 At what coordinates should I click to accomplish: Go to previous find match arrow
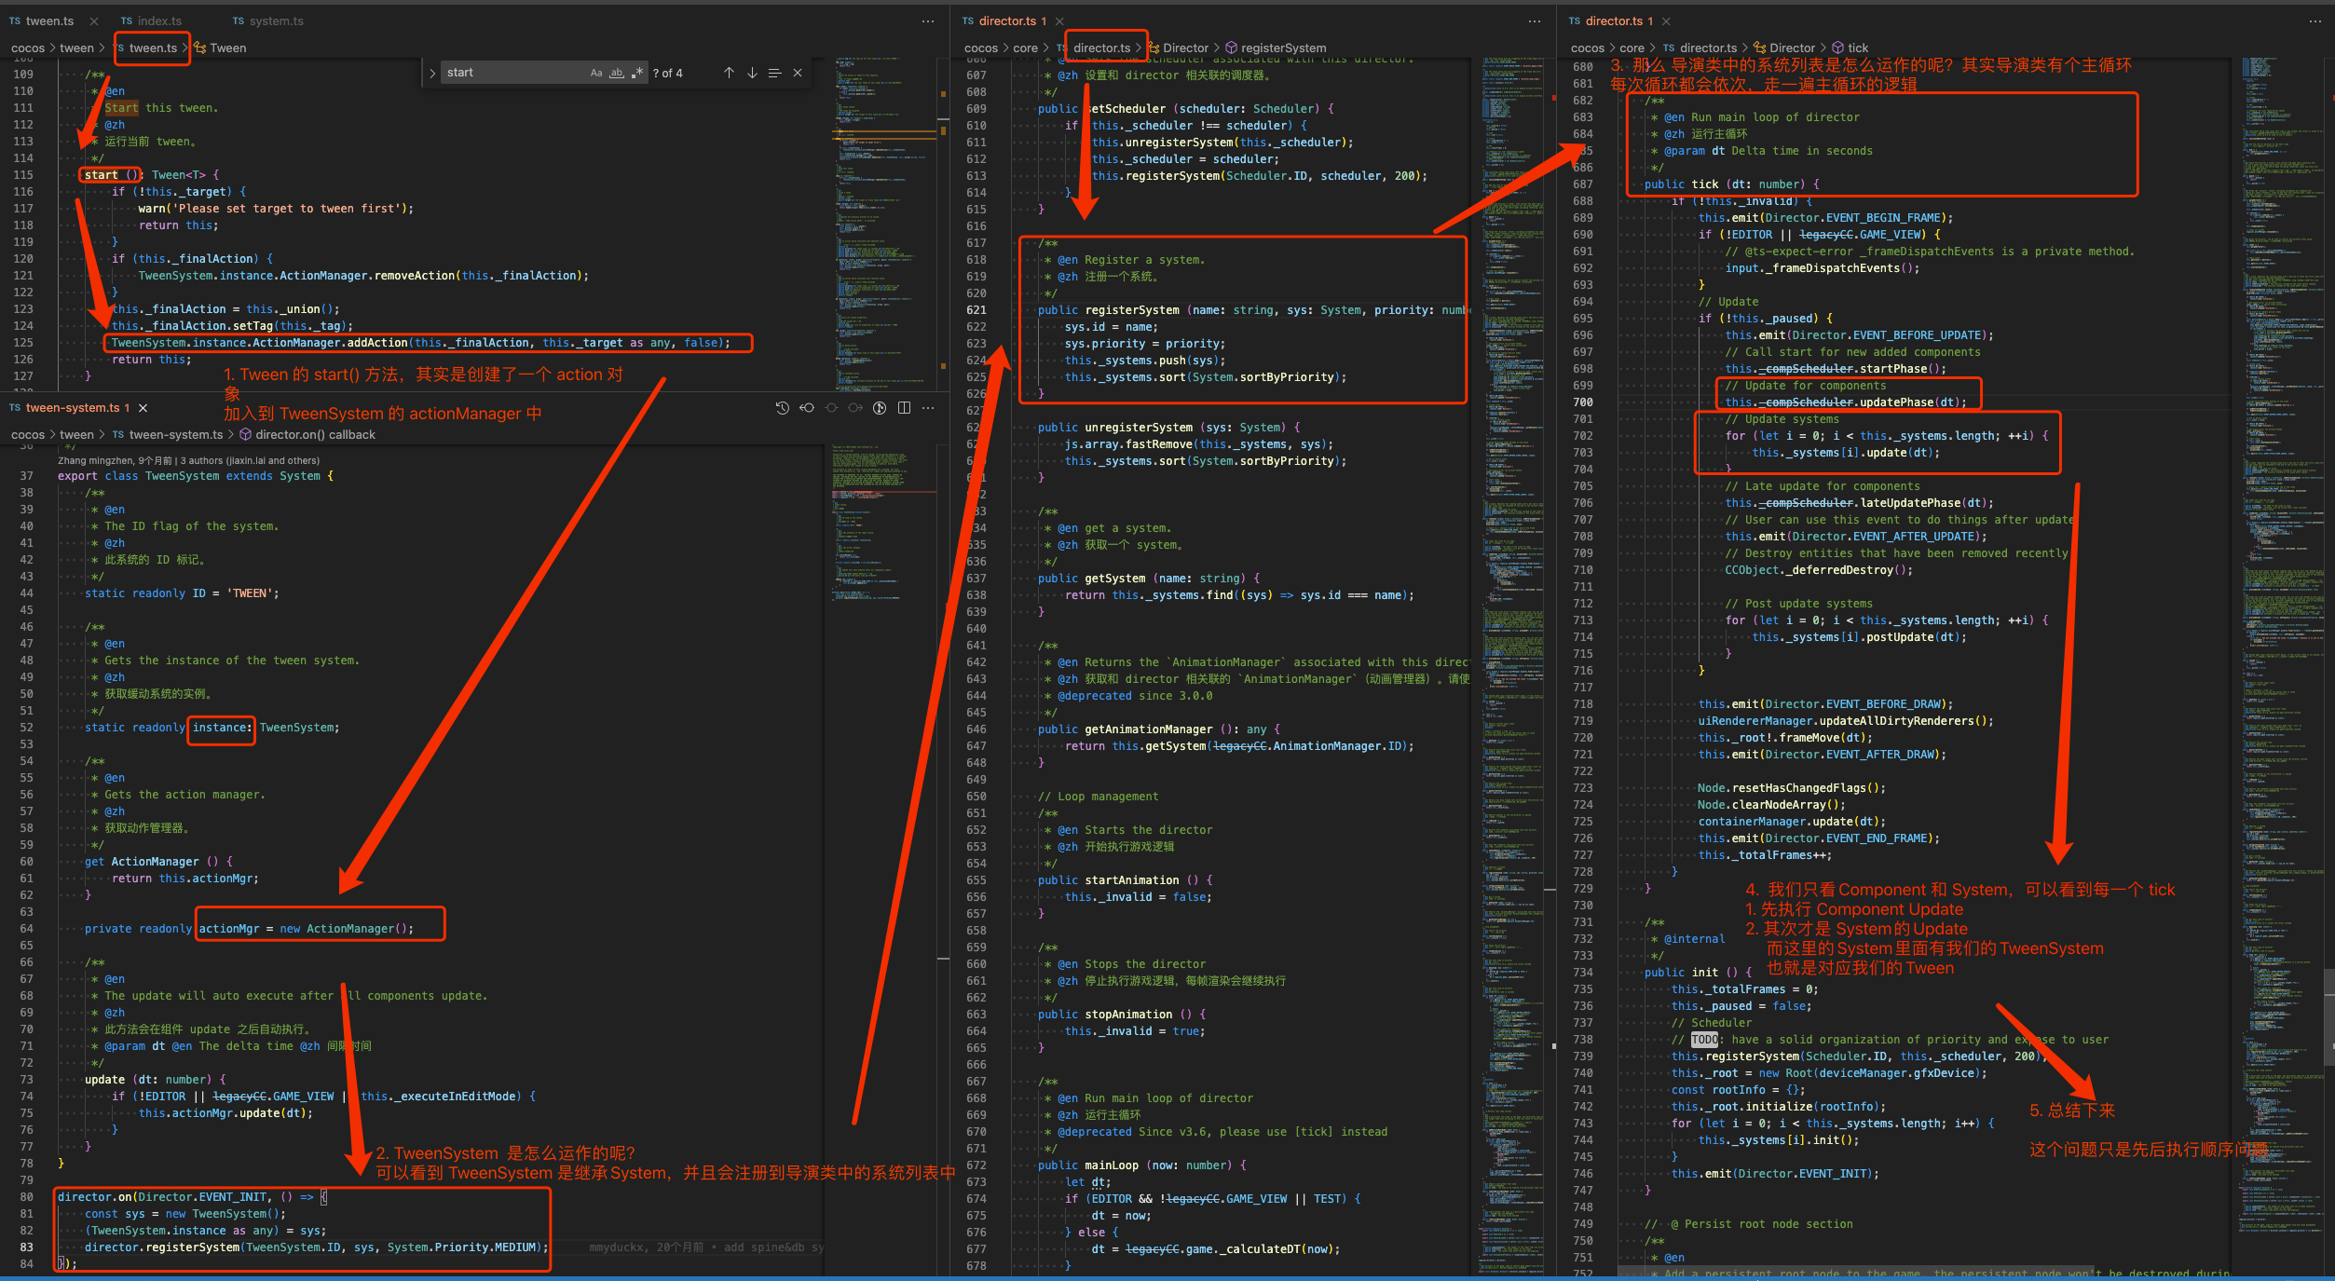(729, 73)
